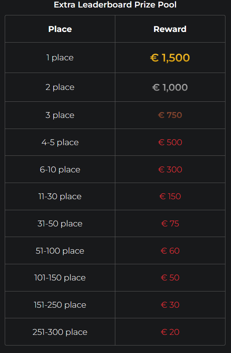Select the 251-300 place cell

pyautogui.click(x=60, y=332)
